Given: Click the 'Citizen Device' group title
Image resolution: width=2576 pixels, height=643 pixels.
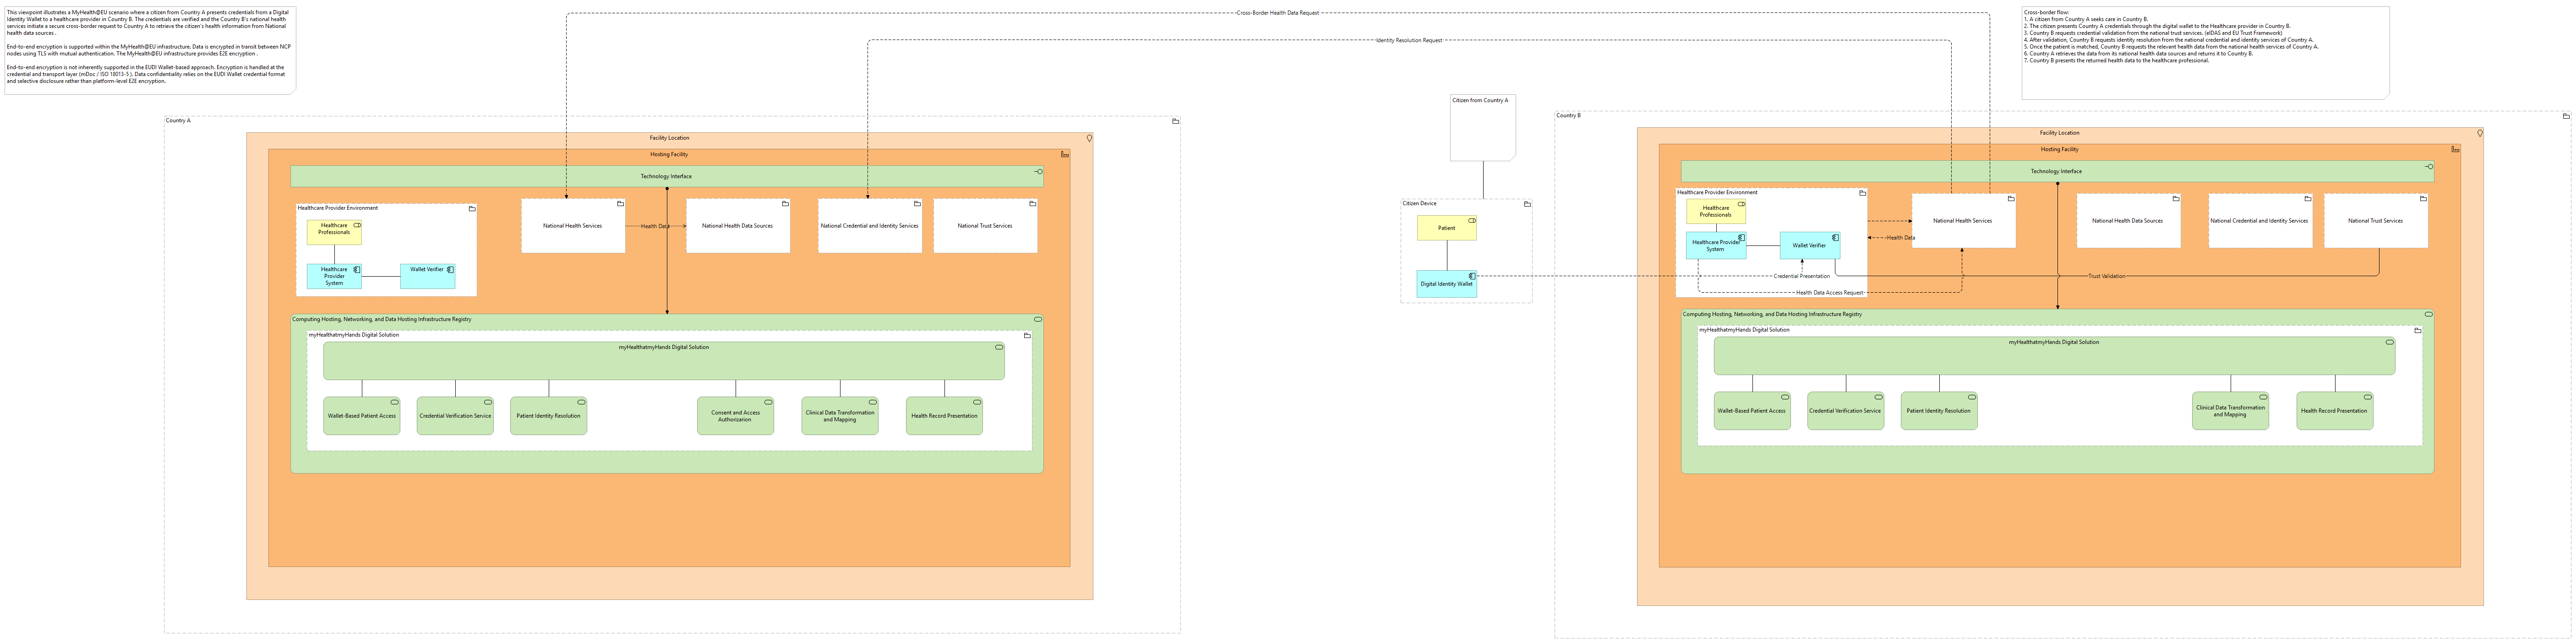Looking at the screenshot, I should tap(1420, 204).
